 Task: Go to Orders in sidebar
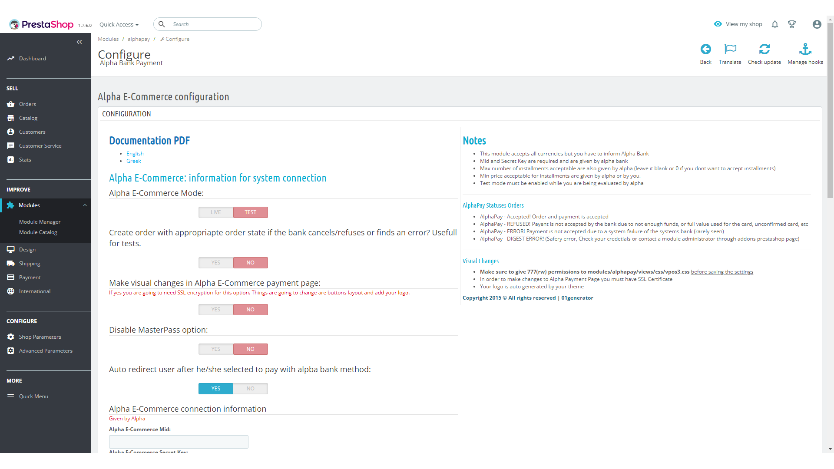pos(27,104)
